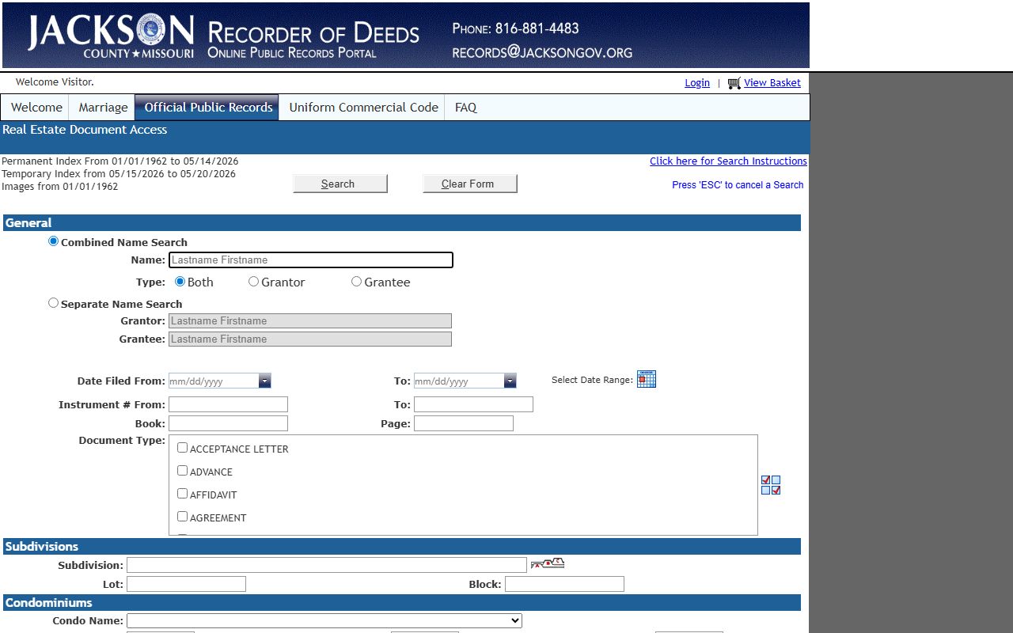Select the Combined Name Search radio button
Viewport: 1013px width, 633px height.
tap(54, 241)
